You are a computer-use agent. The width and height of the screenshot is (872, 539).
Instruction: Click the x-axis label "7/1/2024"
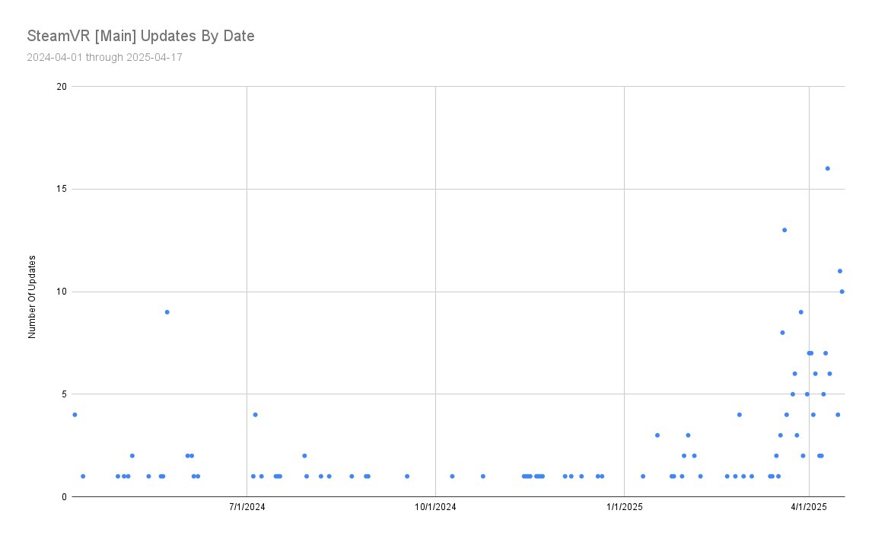click(x=247, y=508)
